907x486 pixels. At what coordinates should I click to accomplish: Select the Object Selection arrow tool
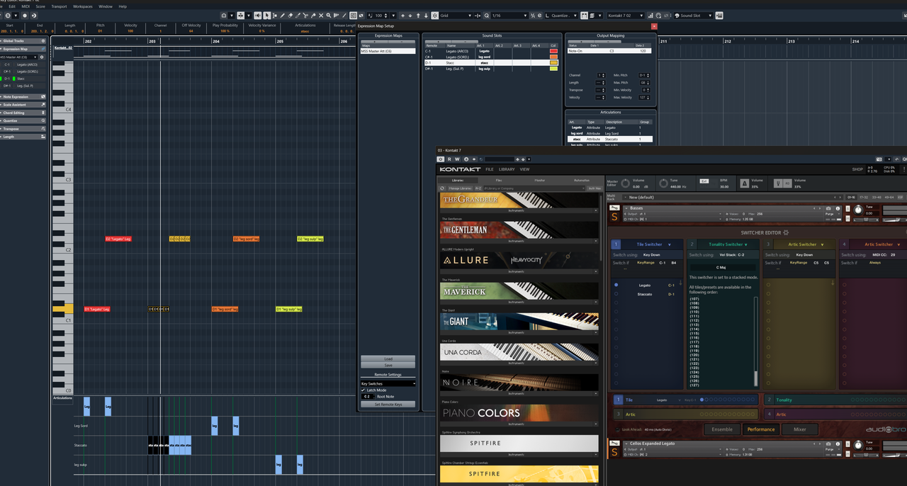(266, 15)
